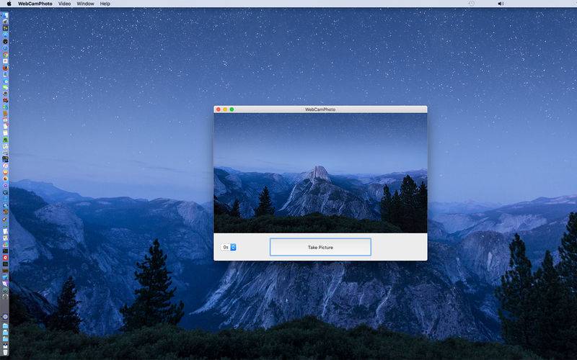Open the Video menu
This screenshot has height=360, width=577.
[64, 4]
